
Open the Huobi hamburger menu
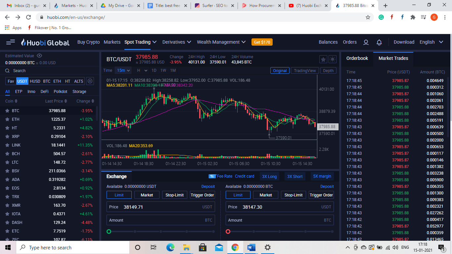pos(11,42)
